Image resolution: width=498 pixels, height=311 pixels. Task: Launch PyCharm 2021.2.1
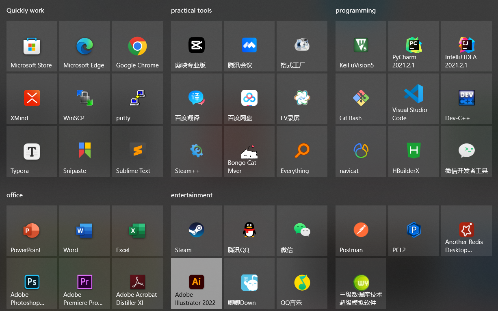click(414, 46)
